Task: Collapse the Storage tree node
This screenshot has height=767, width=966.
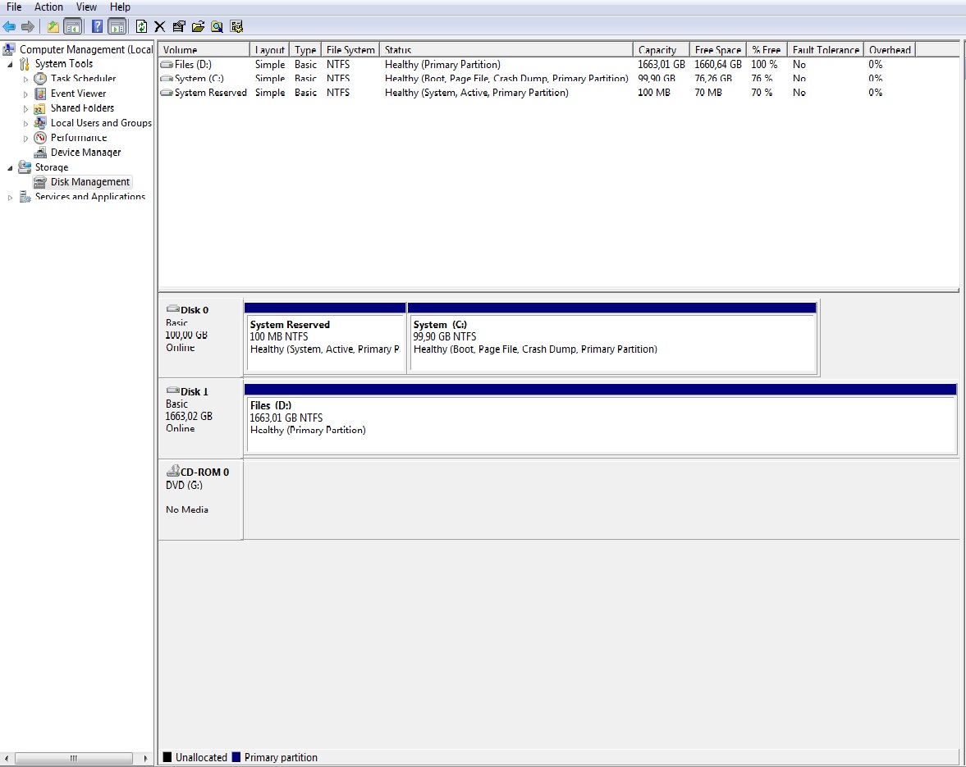Action: coord(10,167)
